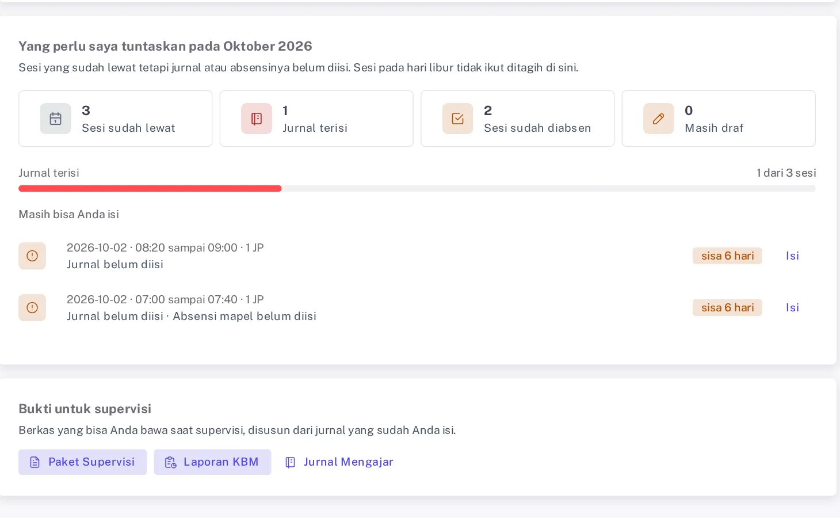840x518 pixels.
Task: Click the 'Masih bisa Anda isi' subheading
Action: (x=68, y=214)
